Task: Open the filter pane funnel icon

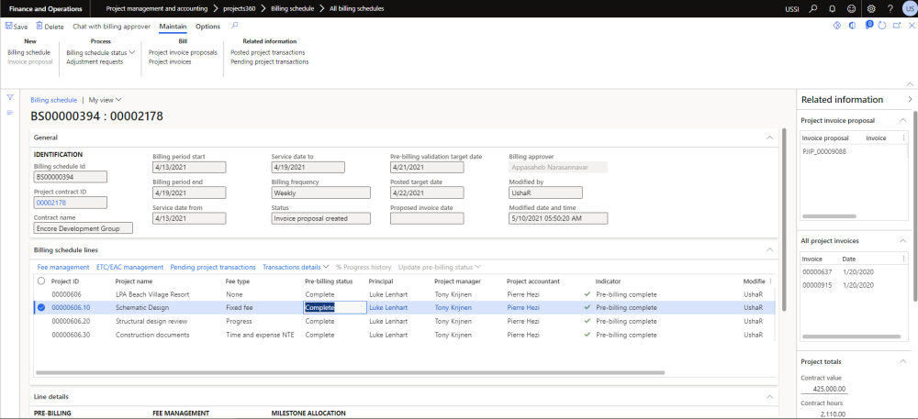Action: 10,97
